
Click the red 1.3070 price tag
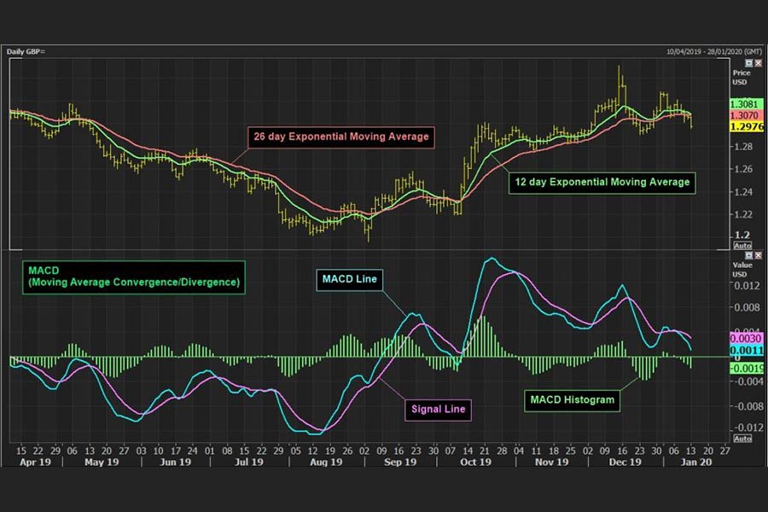[746, 115]
